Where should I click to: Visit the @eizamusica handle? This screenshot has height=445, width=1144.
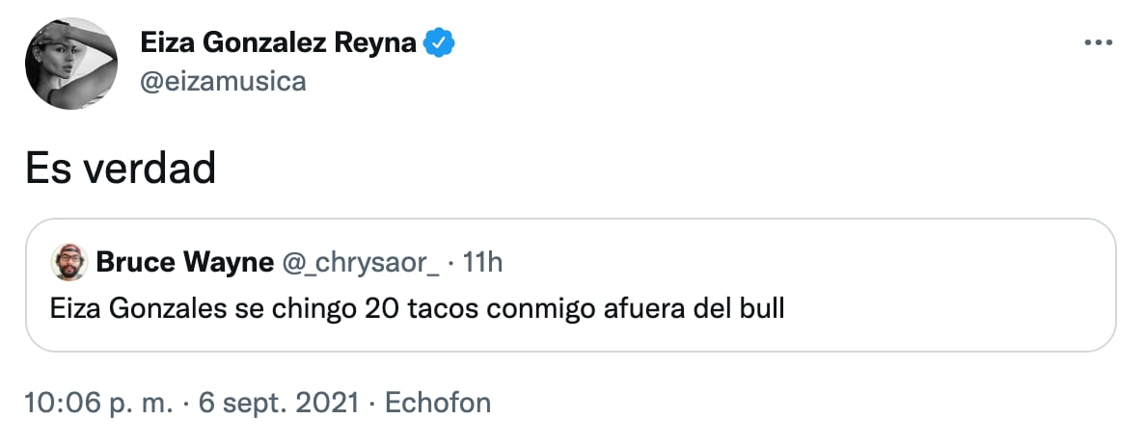pos(224,82)
